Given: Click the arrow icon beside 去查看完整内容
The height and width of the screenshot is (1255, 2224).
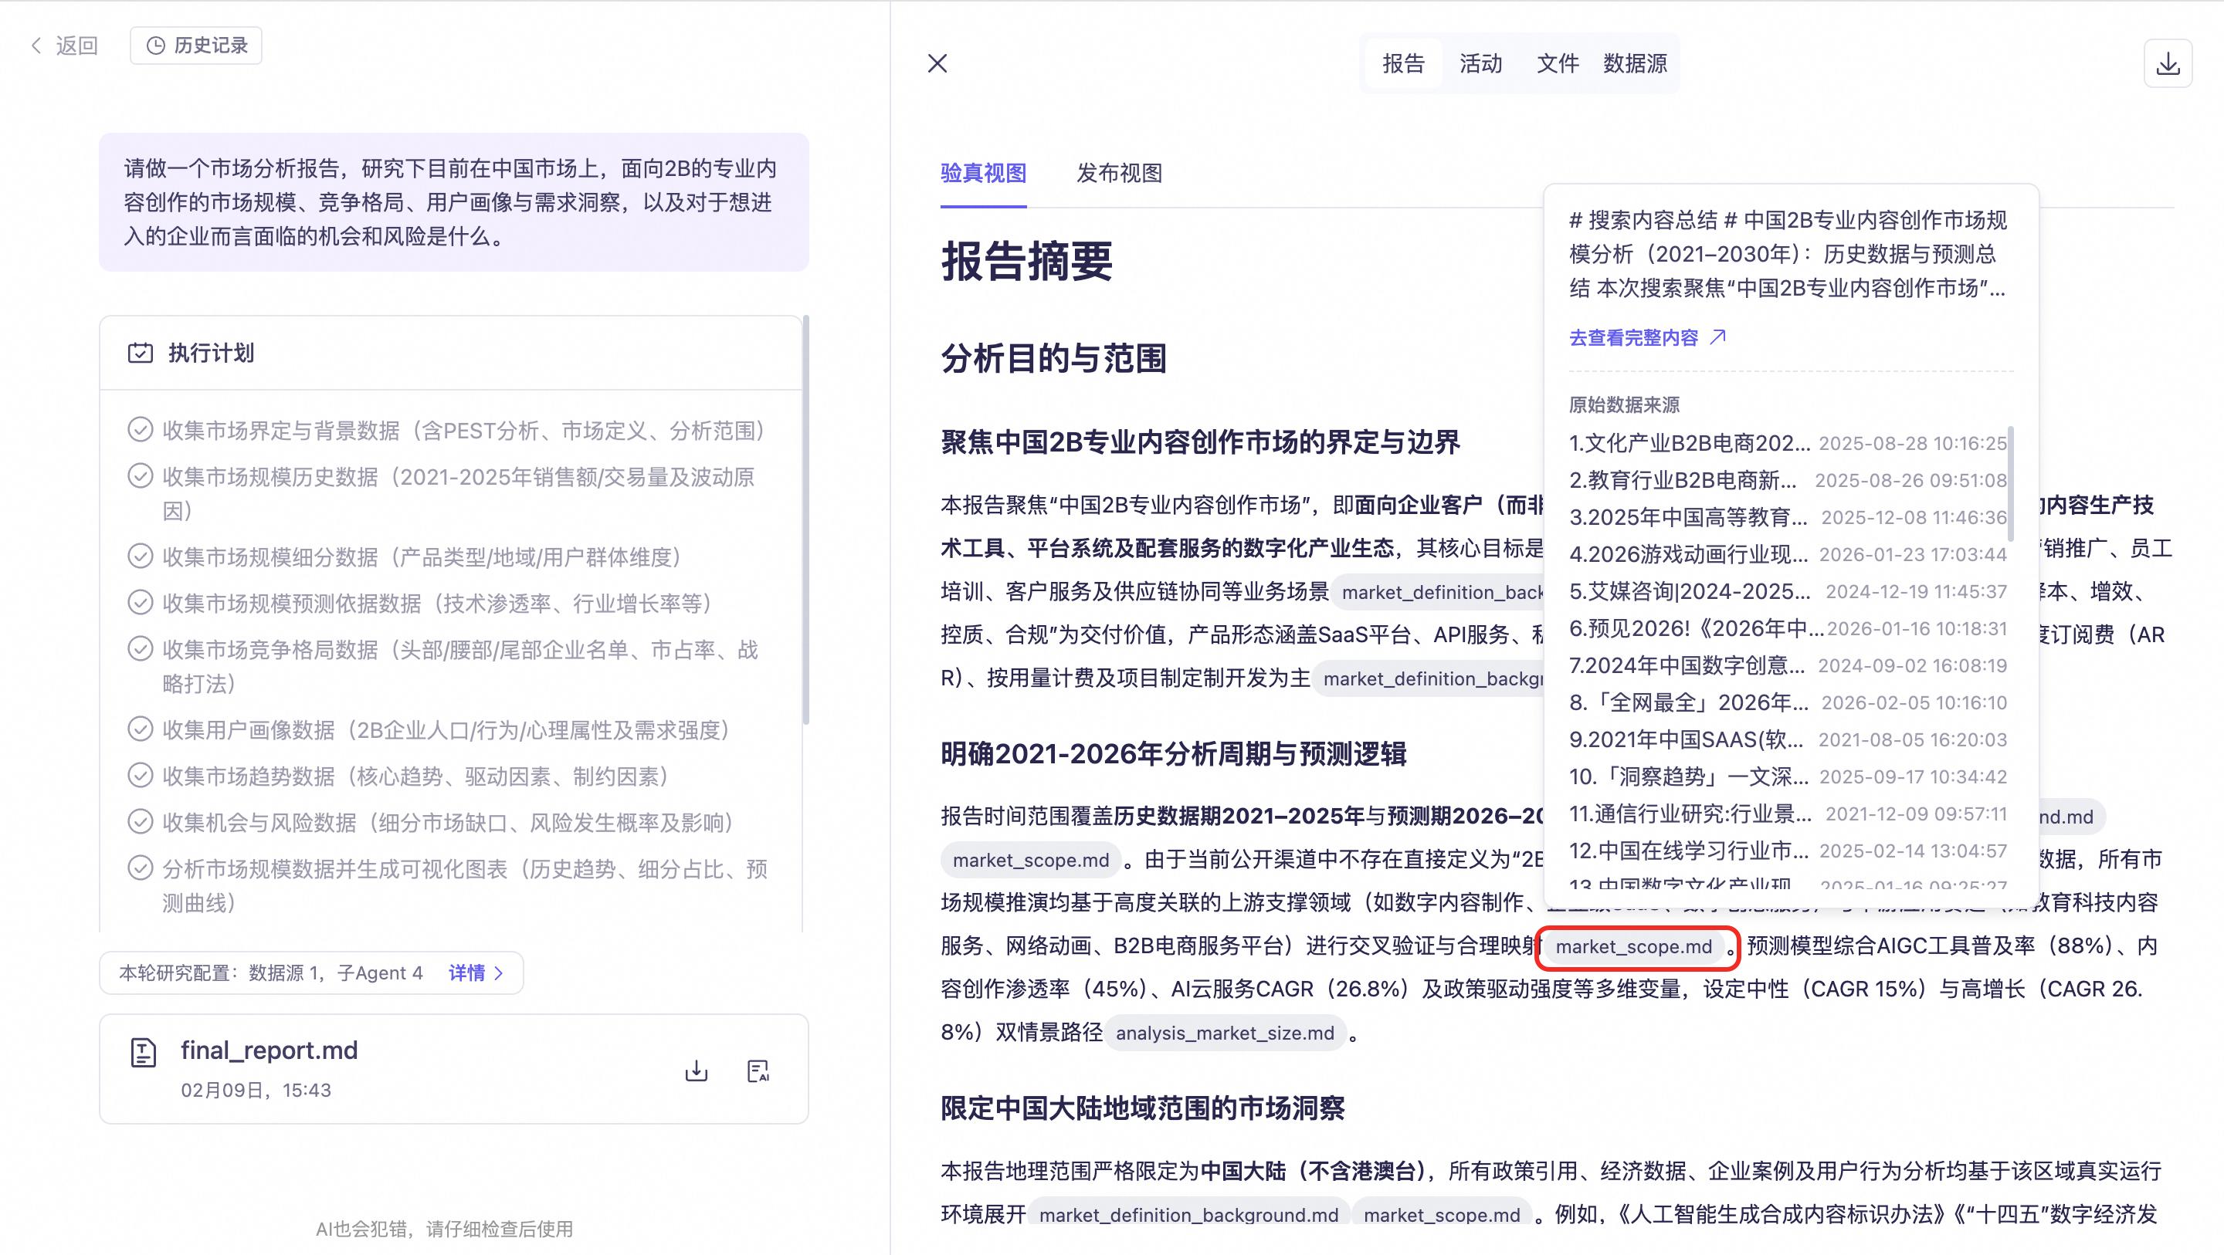Looking at the screenshot, I should pos(1718,337).
